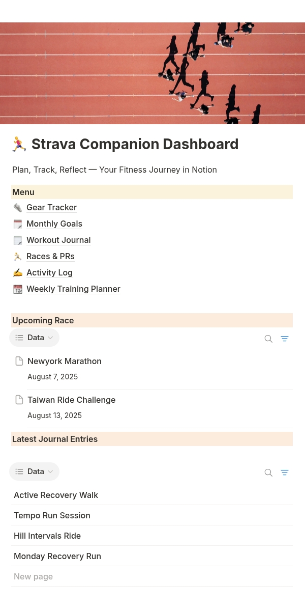305x611 pixels.
Task: Expand the Data view dropdown under Upcoming Race
Action: (34, 337)
